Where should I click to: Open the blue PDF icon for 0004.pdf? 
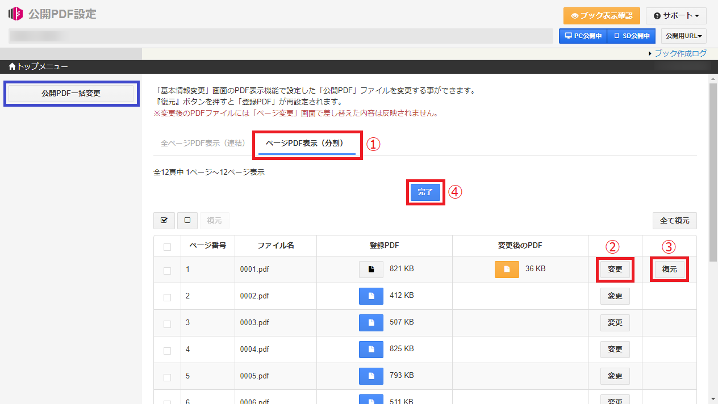click(x=371, y=349)
